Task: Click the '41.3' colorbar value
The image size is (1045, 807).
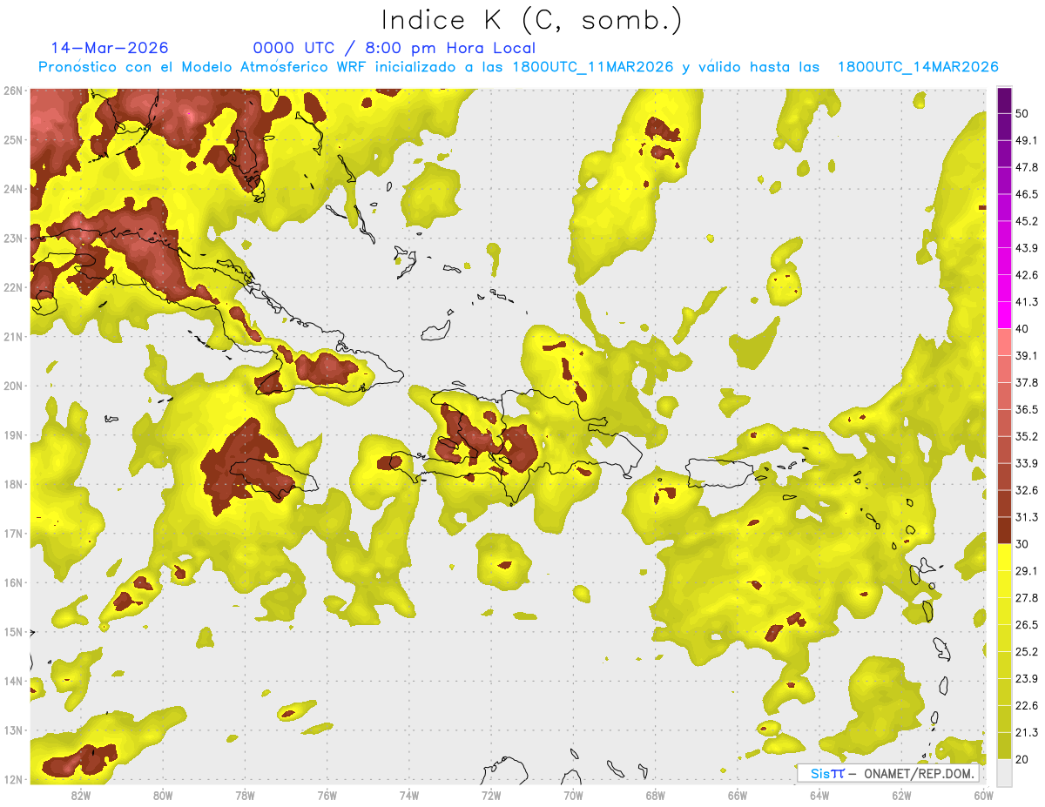Action: 1027,302
